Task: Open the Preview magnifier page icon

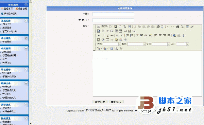Action: click(x=124, y=26)
